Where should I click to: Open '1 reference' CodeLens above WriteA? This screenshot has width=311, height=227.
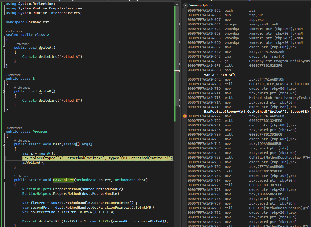click(x=21, y=44)
